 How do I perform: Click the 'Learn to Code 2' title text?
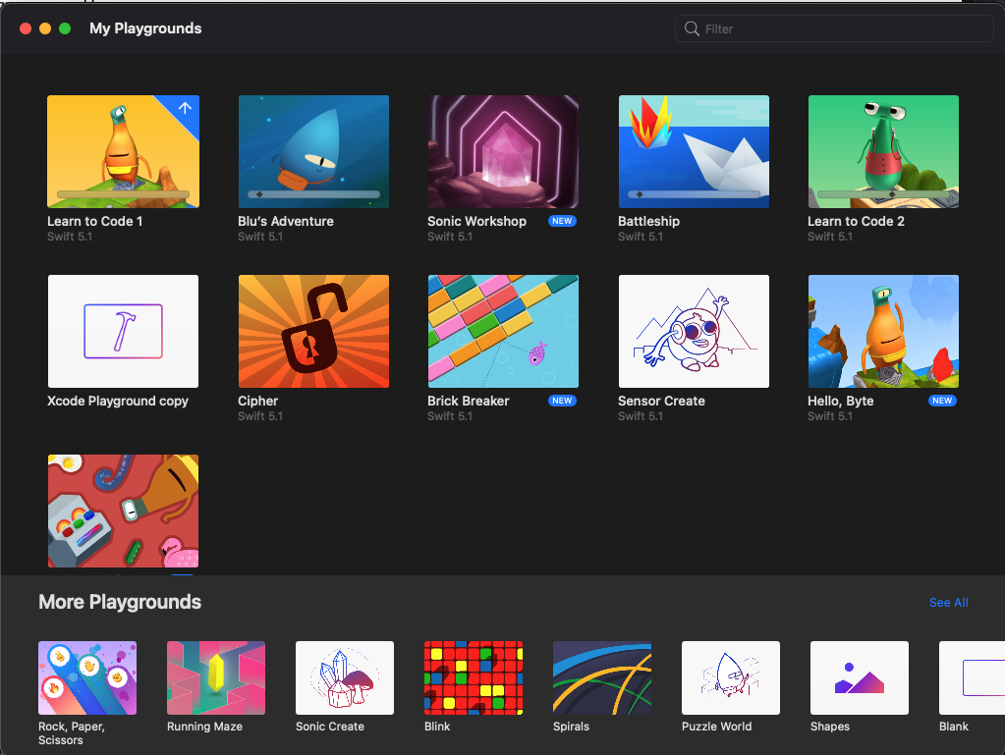click(856, 221)
